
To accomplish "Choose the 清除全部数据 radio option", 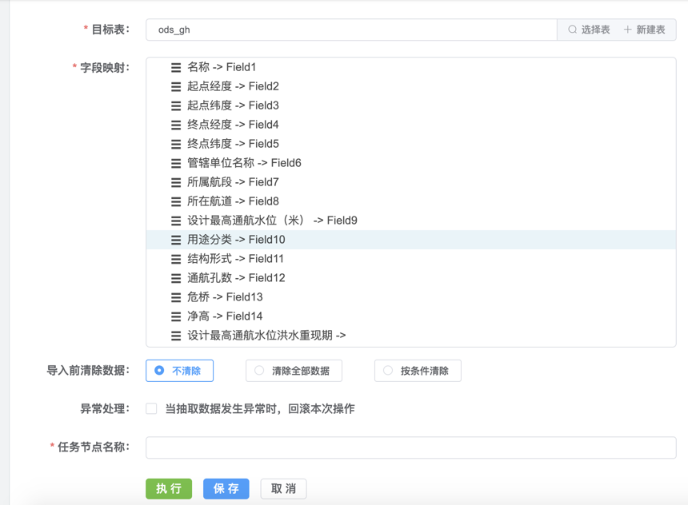I will coord(259,371).
